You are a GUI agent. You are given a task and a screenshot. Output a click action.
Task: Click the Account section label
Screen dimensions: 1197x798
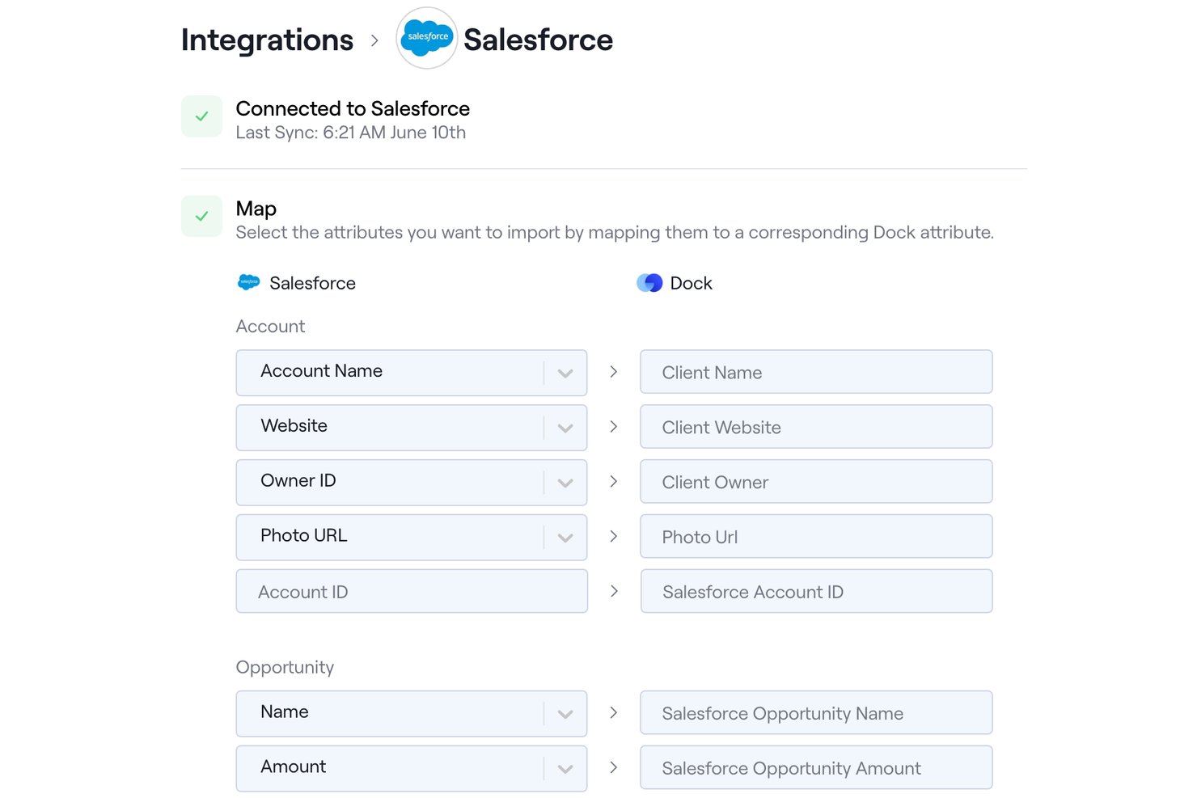tap(270, 327)
